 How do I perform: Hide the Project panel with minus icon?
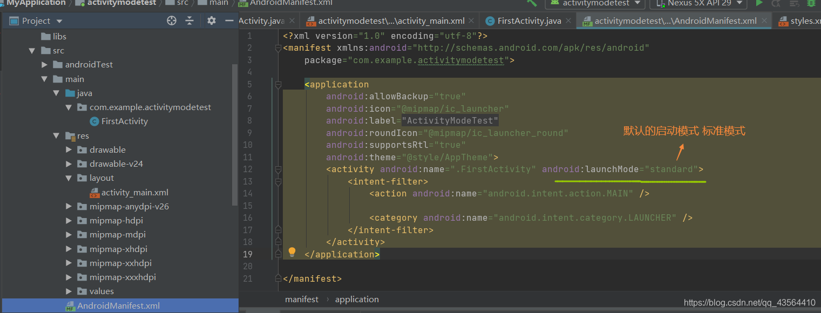click(228, 21)
